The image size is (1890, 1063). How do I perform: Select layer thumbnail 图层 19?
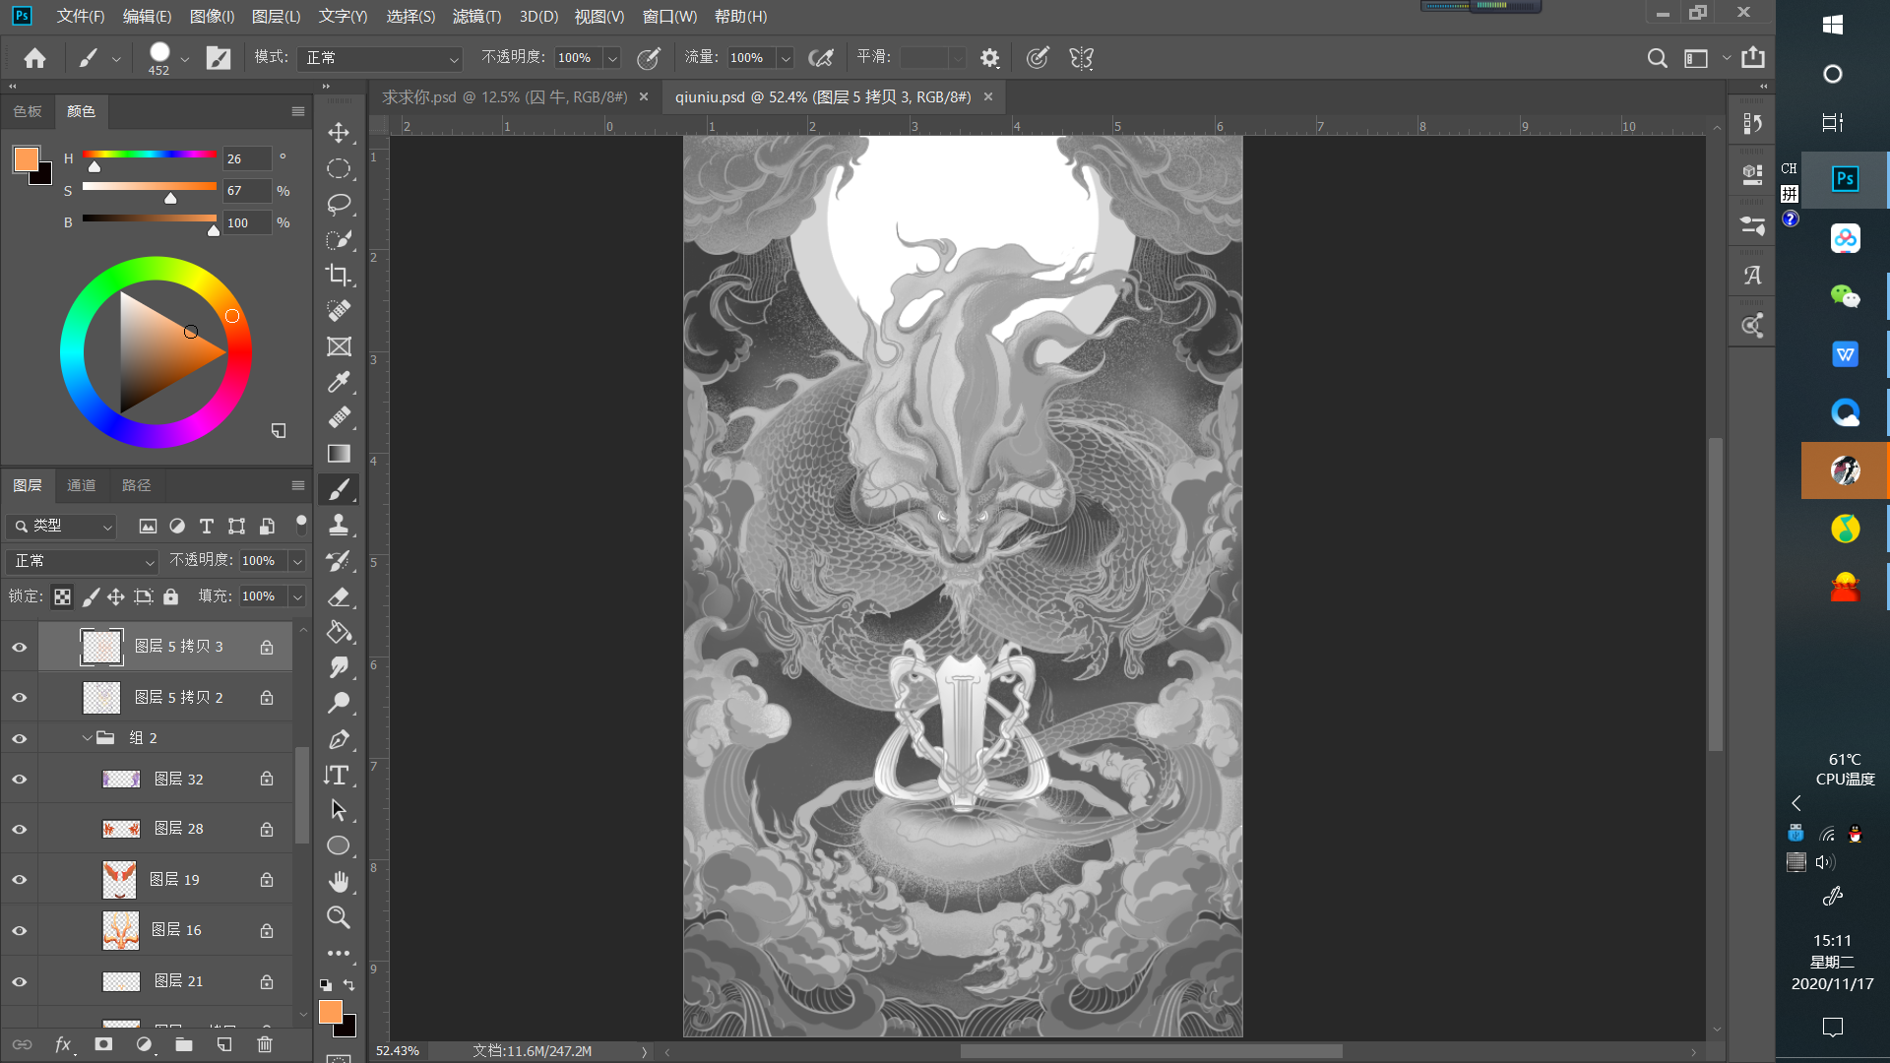point(119,880)
